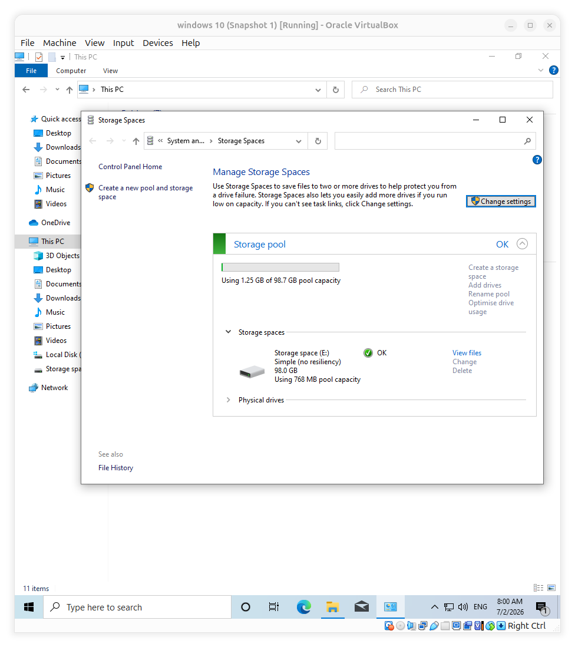
Task: Switch to the Computer ribbon tab
Action: pyautogui.click(x=71, y=71)
